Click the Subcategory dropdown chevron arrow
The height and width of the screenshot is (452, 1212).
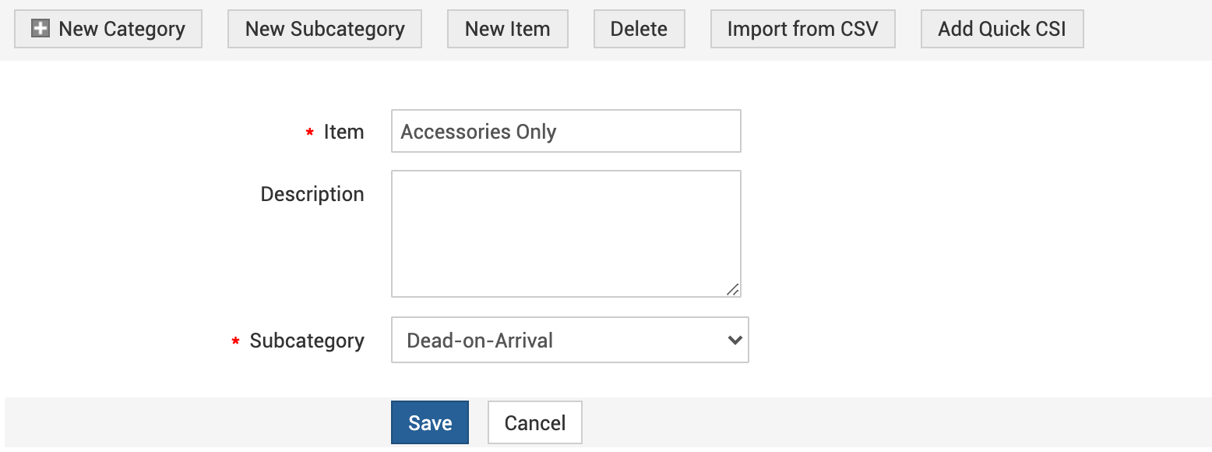[733, 340]
